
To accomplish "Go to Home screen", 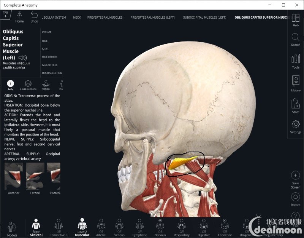I will click(19, 17).
